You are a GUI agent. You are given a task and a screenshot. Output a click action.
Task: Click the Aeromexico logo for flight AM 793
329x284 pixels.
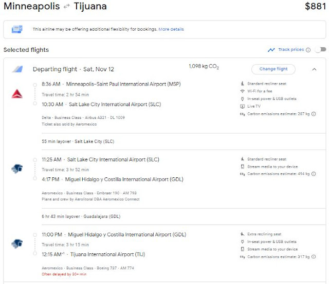pos(16,169)
